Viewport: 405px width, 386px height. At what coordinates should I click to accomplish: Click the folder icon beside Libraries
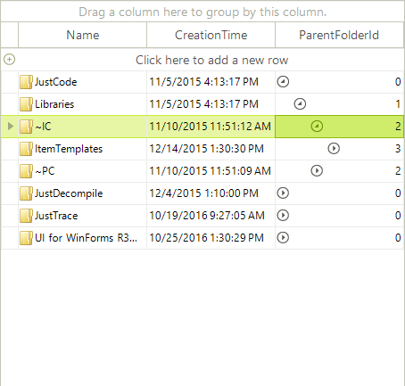pyautogui.click(x=26, y=104)
